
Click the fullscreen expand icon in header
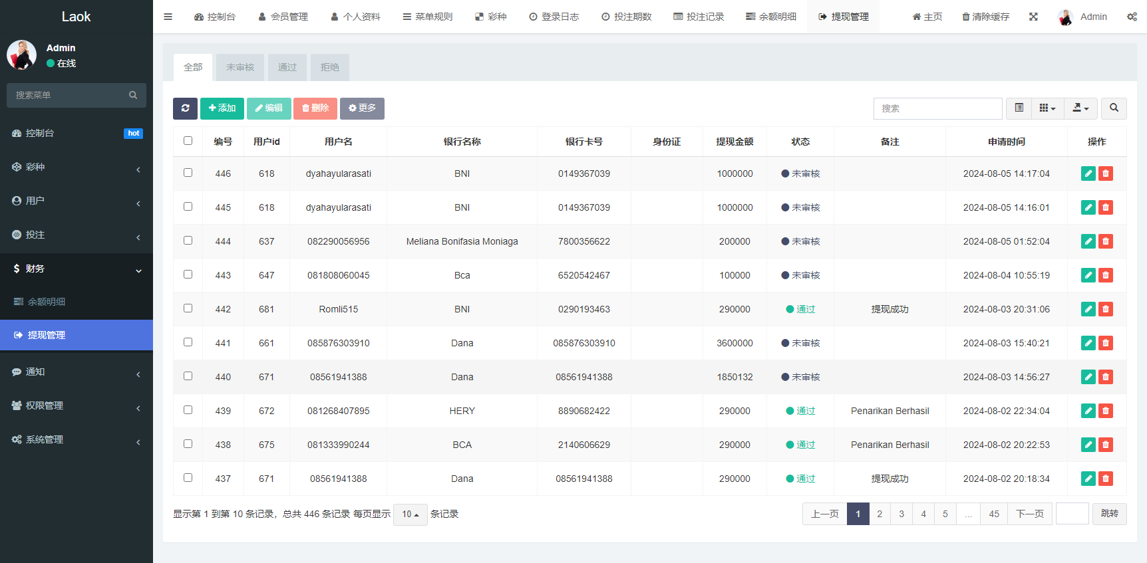click(1033, 17)
